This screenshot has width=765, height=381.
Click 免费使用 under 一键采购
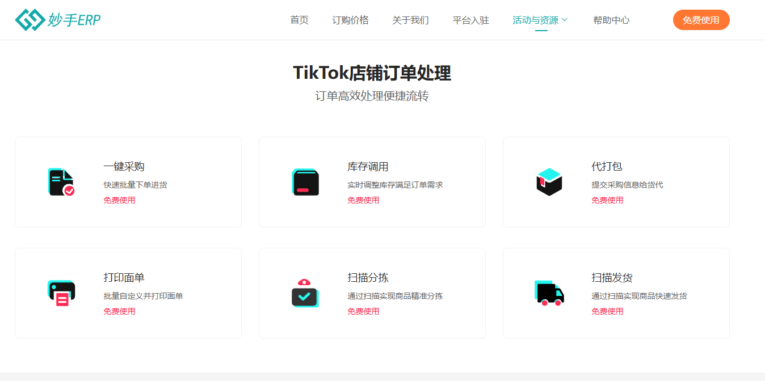coord(119,200)
